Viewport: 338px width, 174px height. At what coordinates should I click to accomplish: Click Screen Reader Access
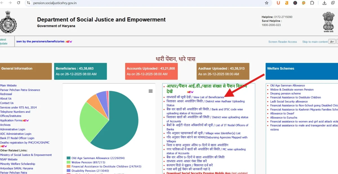(282, 41)
